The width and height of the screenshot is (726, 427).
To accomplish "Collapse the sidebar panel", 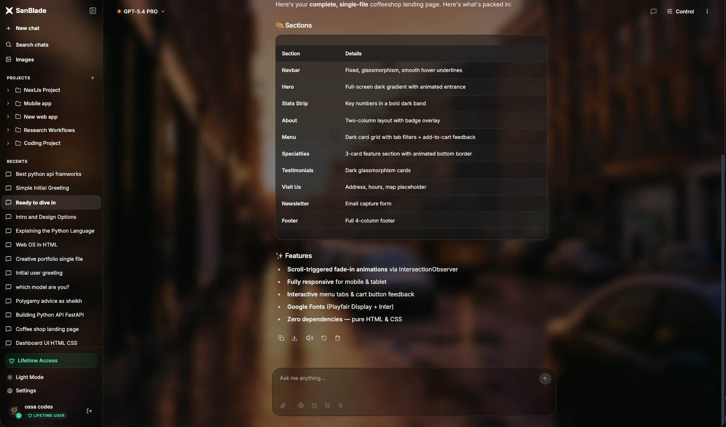I will (93, 11).
